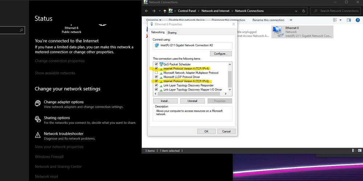This screenshot has width=363, height=181.
Task: Click Show available networks
Action: pos(55,73)
